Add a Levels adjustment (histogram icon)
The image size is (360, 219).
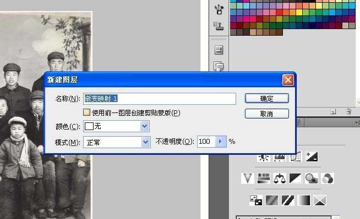280,156
